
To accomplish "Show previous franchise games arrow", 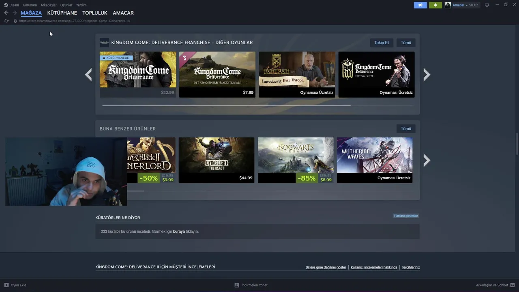I will point(88,75).
